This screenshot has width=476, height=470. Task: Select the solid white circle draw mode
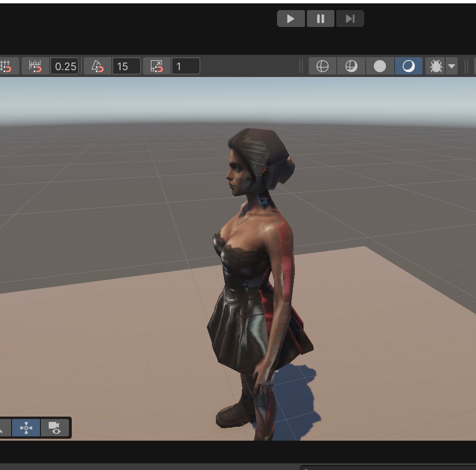tap(380, 66)
